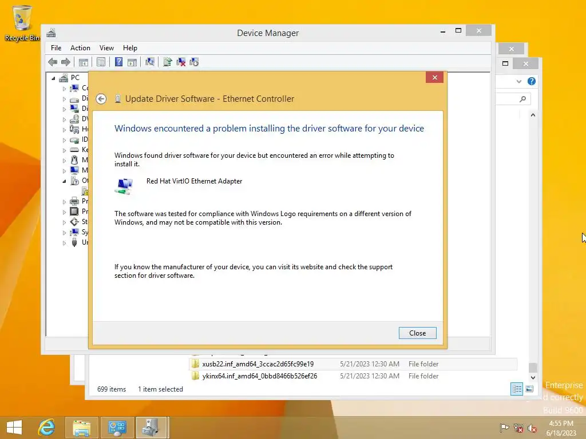Open the Help menu

click(130, 48)
